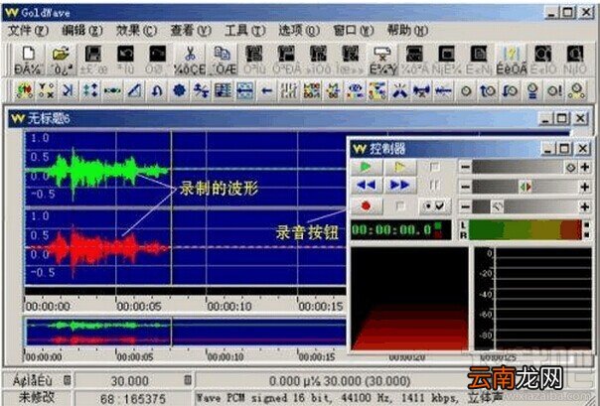
Task: Open the 工具(T) menu
Action: [245, 30]
